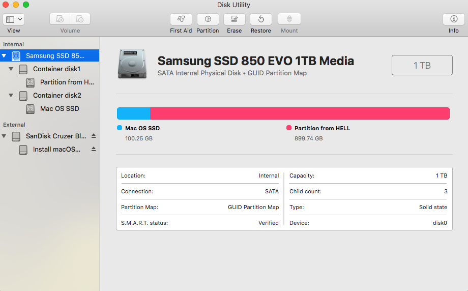Click the S.M.A.R.T. status Verified value
Image resolution: width=468 pixels, height=291 pixels.
[269, 223]
